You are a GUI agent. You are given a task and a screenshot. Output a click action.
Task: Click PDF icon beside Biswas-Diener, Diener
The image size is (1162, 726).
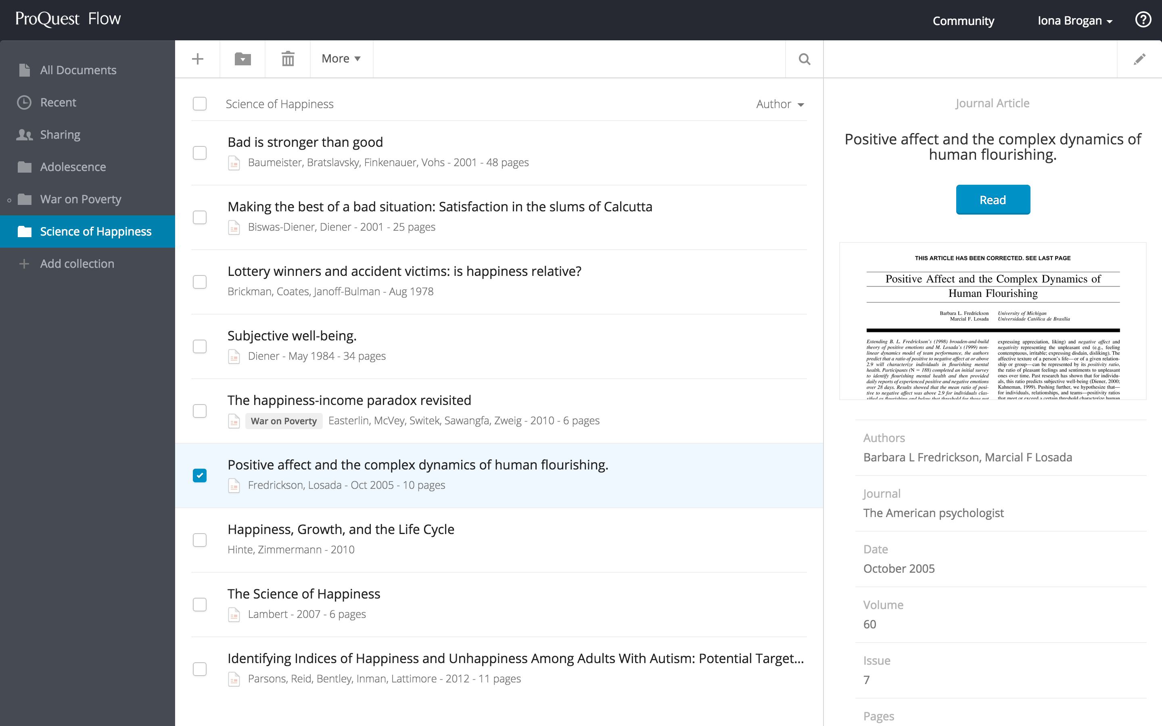click(x=234, y=227)
